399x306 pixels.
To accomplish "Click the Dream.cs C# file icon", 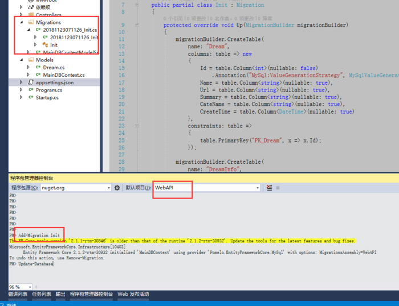I will coord(38,67).
